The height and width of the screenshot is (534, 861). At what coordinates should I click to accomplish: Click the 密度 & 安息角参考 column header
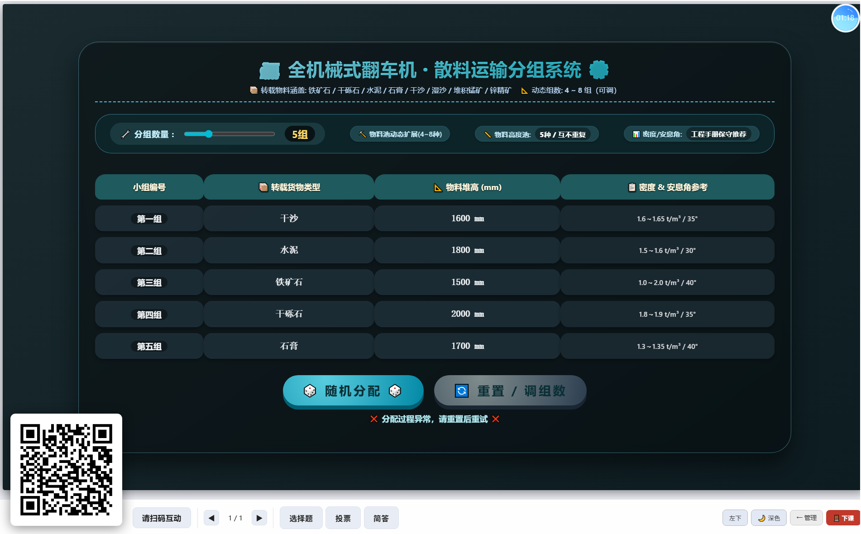(667, 187)
